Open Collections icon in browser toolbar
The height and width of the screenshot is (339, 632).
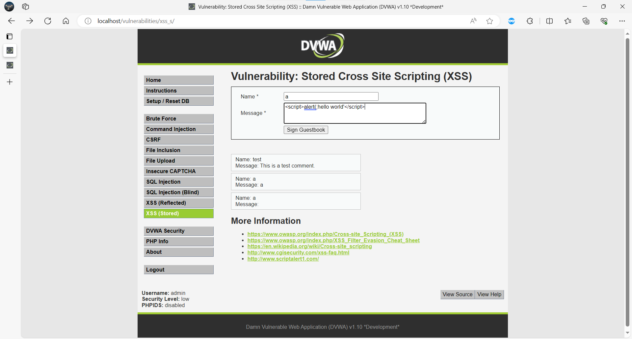point(586,21)
